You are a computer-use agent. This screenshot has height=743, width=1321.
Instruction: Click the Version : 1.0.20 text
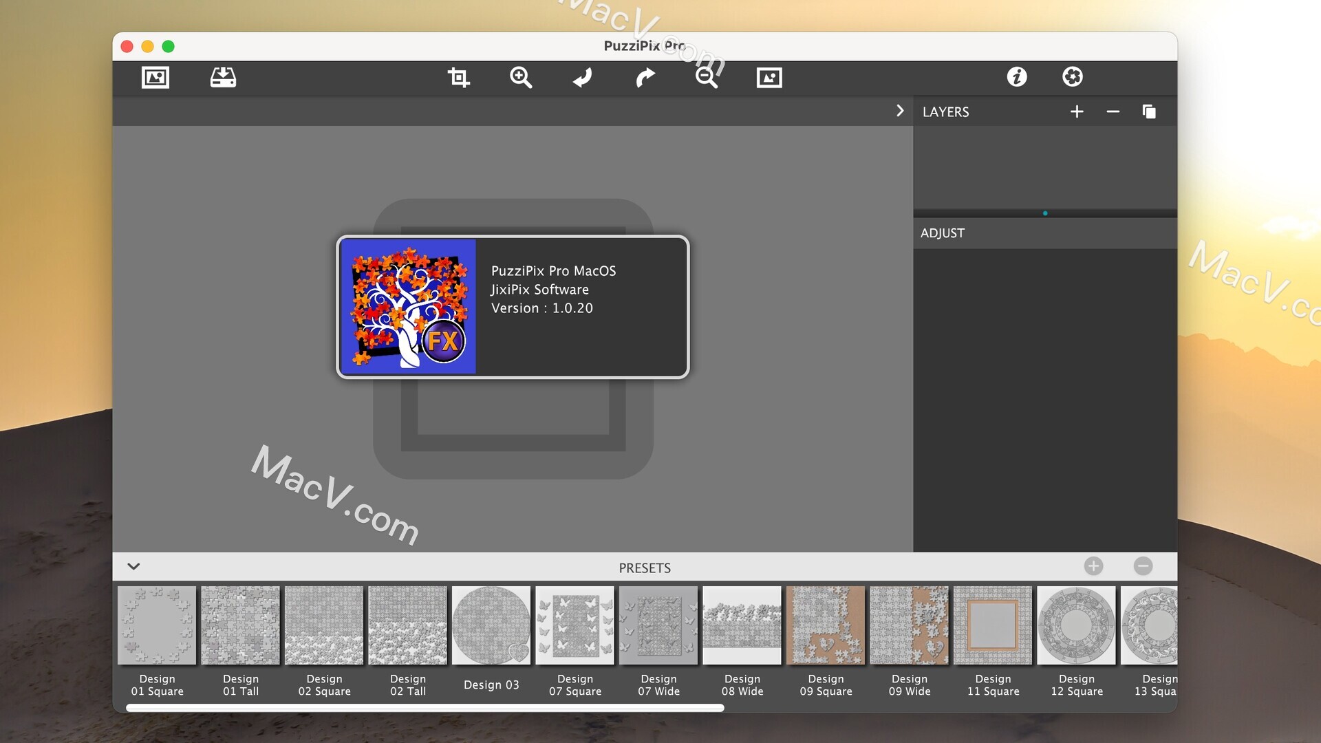(542, 308)
